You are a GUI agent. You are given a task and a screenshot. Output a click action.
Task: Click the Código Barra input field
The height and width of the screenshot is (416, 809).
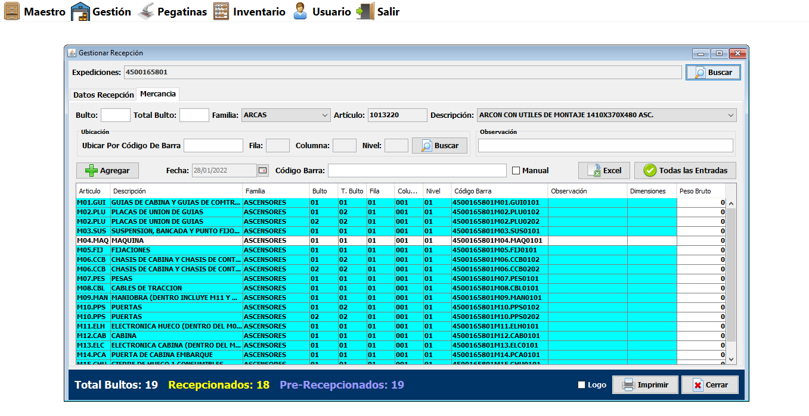(417, 171)
